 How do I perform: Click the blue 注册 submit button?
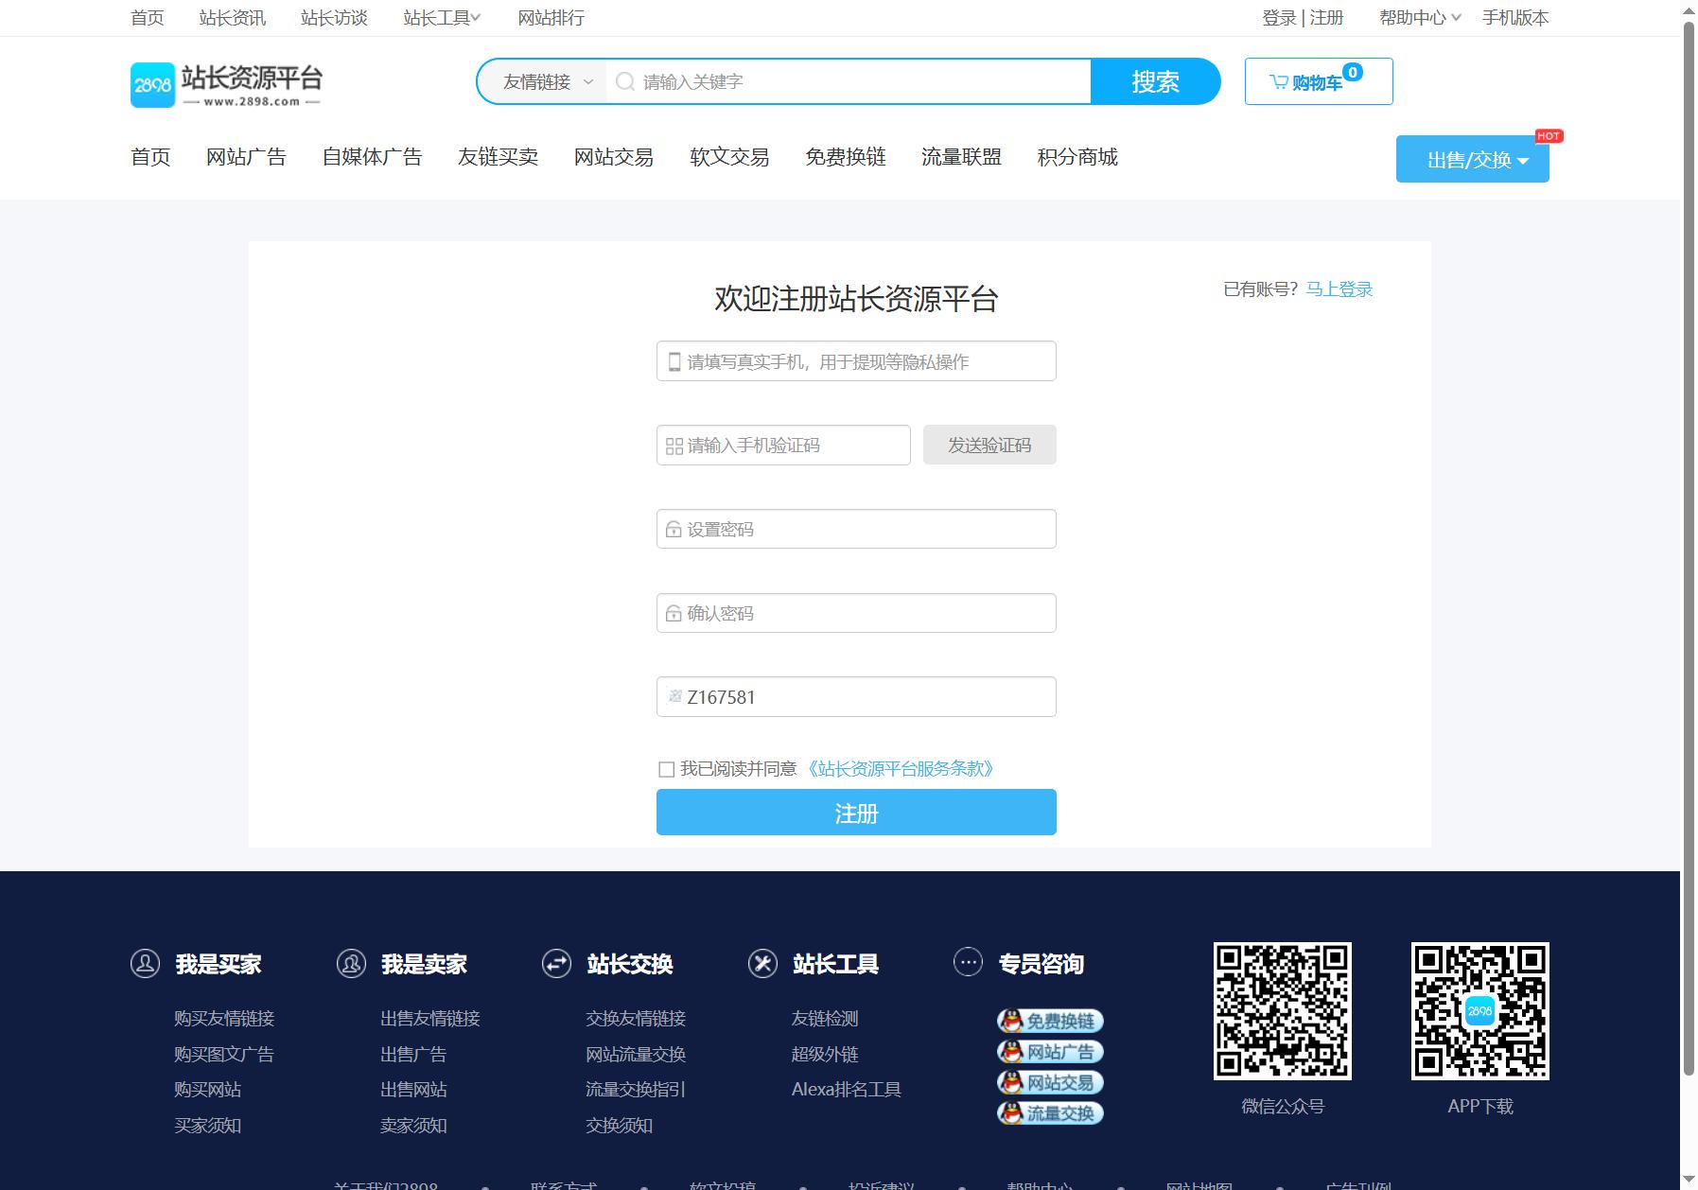click(x=856, y=813)
